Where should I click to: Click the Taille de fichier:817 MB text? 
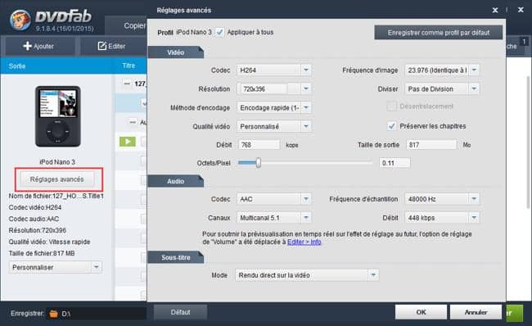click(x=42, y=253)
